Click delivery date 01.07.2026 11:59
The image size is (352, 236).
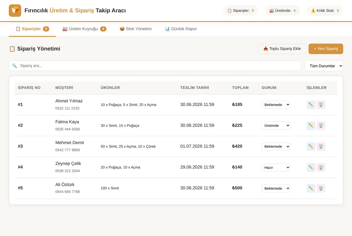click(197, 146)
